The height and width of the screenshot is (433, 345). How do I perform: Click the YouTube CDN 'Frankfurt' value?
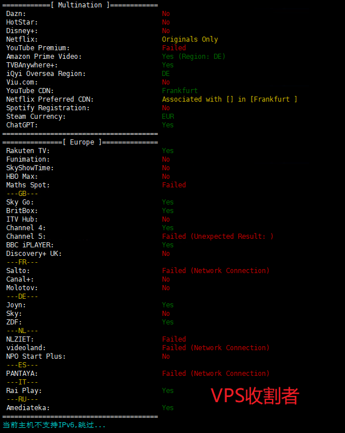tap(180, 91)
